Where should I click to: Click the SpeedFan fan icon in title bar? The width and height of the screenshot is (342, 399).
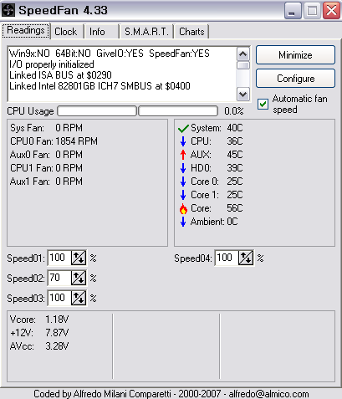click(8, 10)
